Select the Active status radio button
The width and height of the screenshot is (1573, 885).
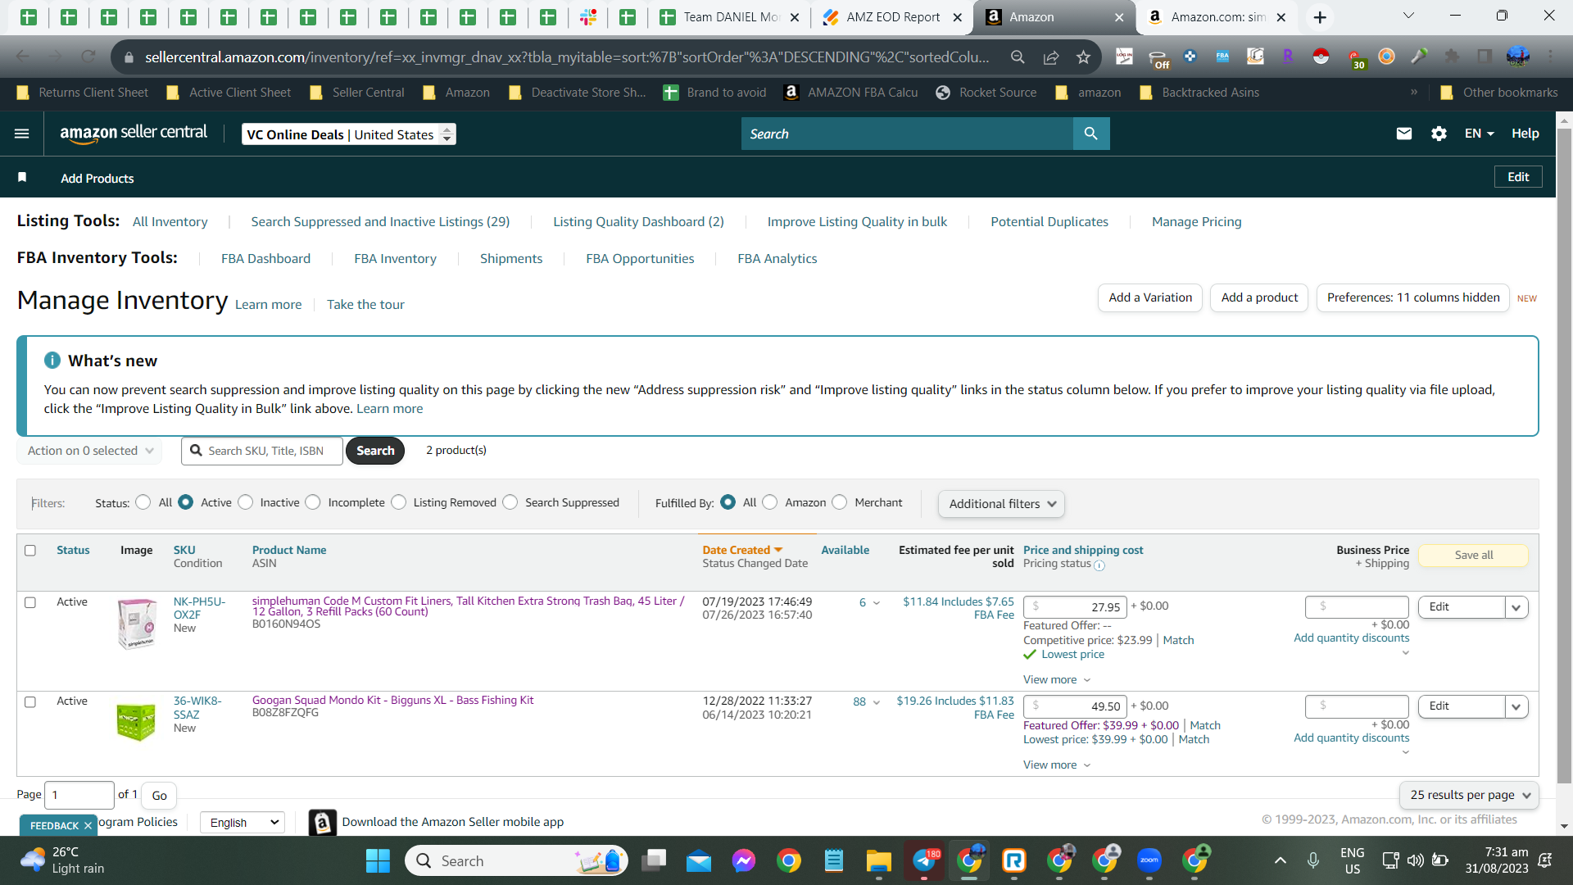[186, 502]
